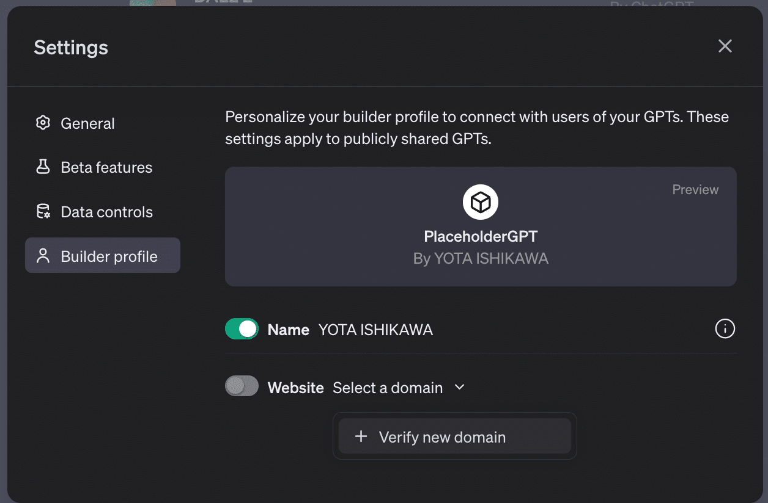Click the PlaceholderGPT title in preview card
Viewport: 768px width, 503px height.
[x=481, y=236]
